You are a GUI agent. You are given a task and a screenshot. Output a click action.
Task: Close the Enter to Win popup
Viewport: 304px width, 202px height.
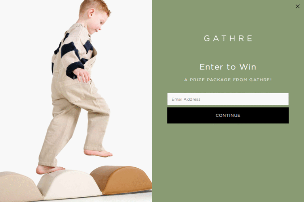tap(297, 6)
